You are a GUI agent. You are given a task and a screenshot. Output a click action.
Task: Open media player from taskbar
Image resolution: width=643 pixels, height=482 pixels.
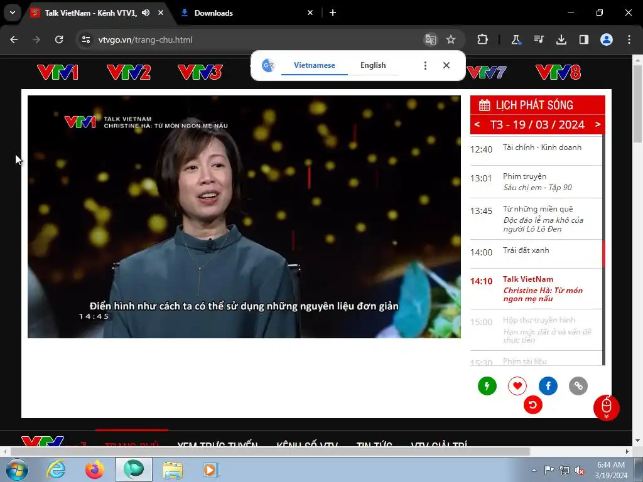tap(210, 469)
